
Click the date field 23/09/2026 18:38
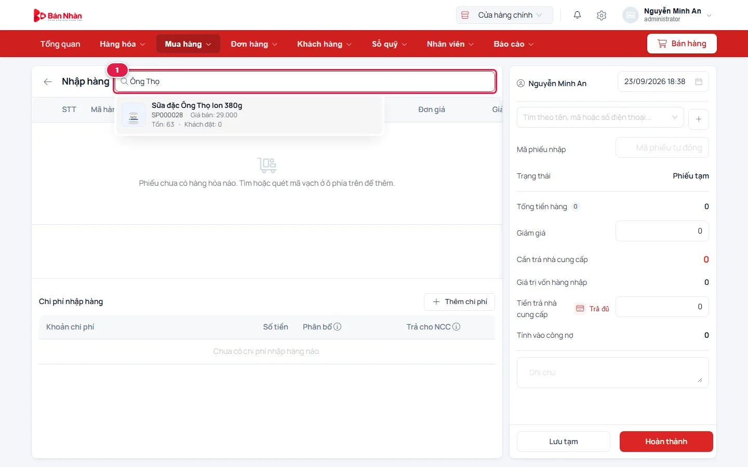tap(663, 81)
